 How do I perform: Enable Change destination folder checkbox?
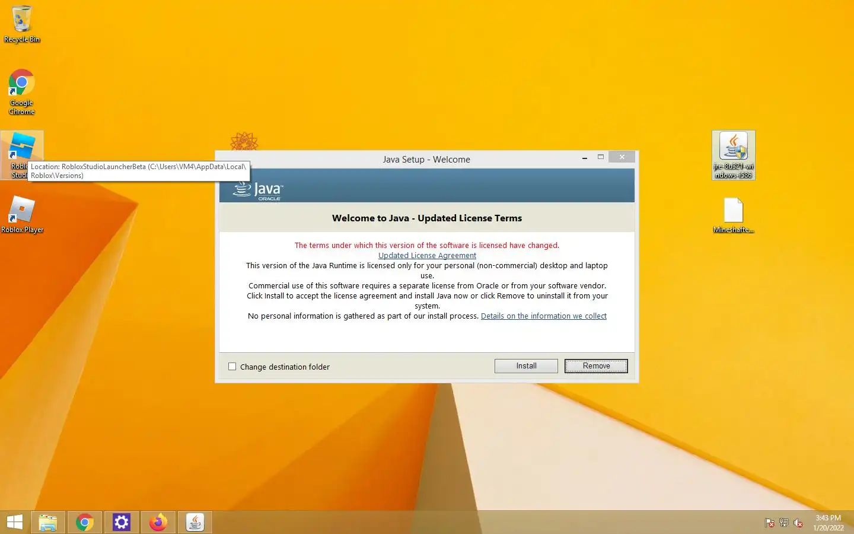(232, 367)
